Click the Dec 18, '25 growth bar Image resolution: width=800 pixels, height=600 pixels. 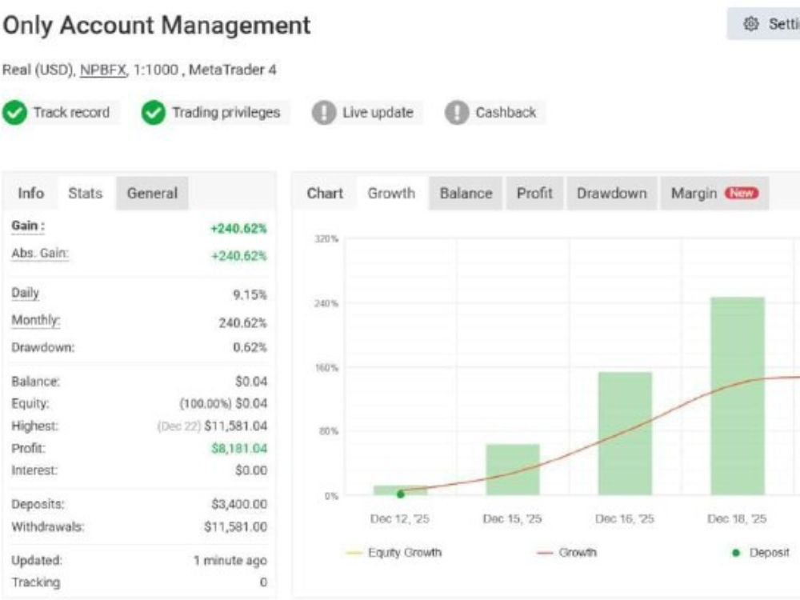[x=738, y=396]
